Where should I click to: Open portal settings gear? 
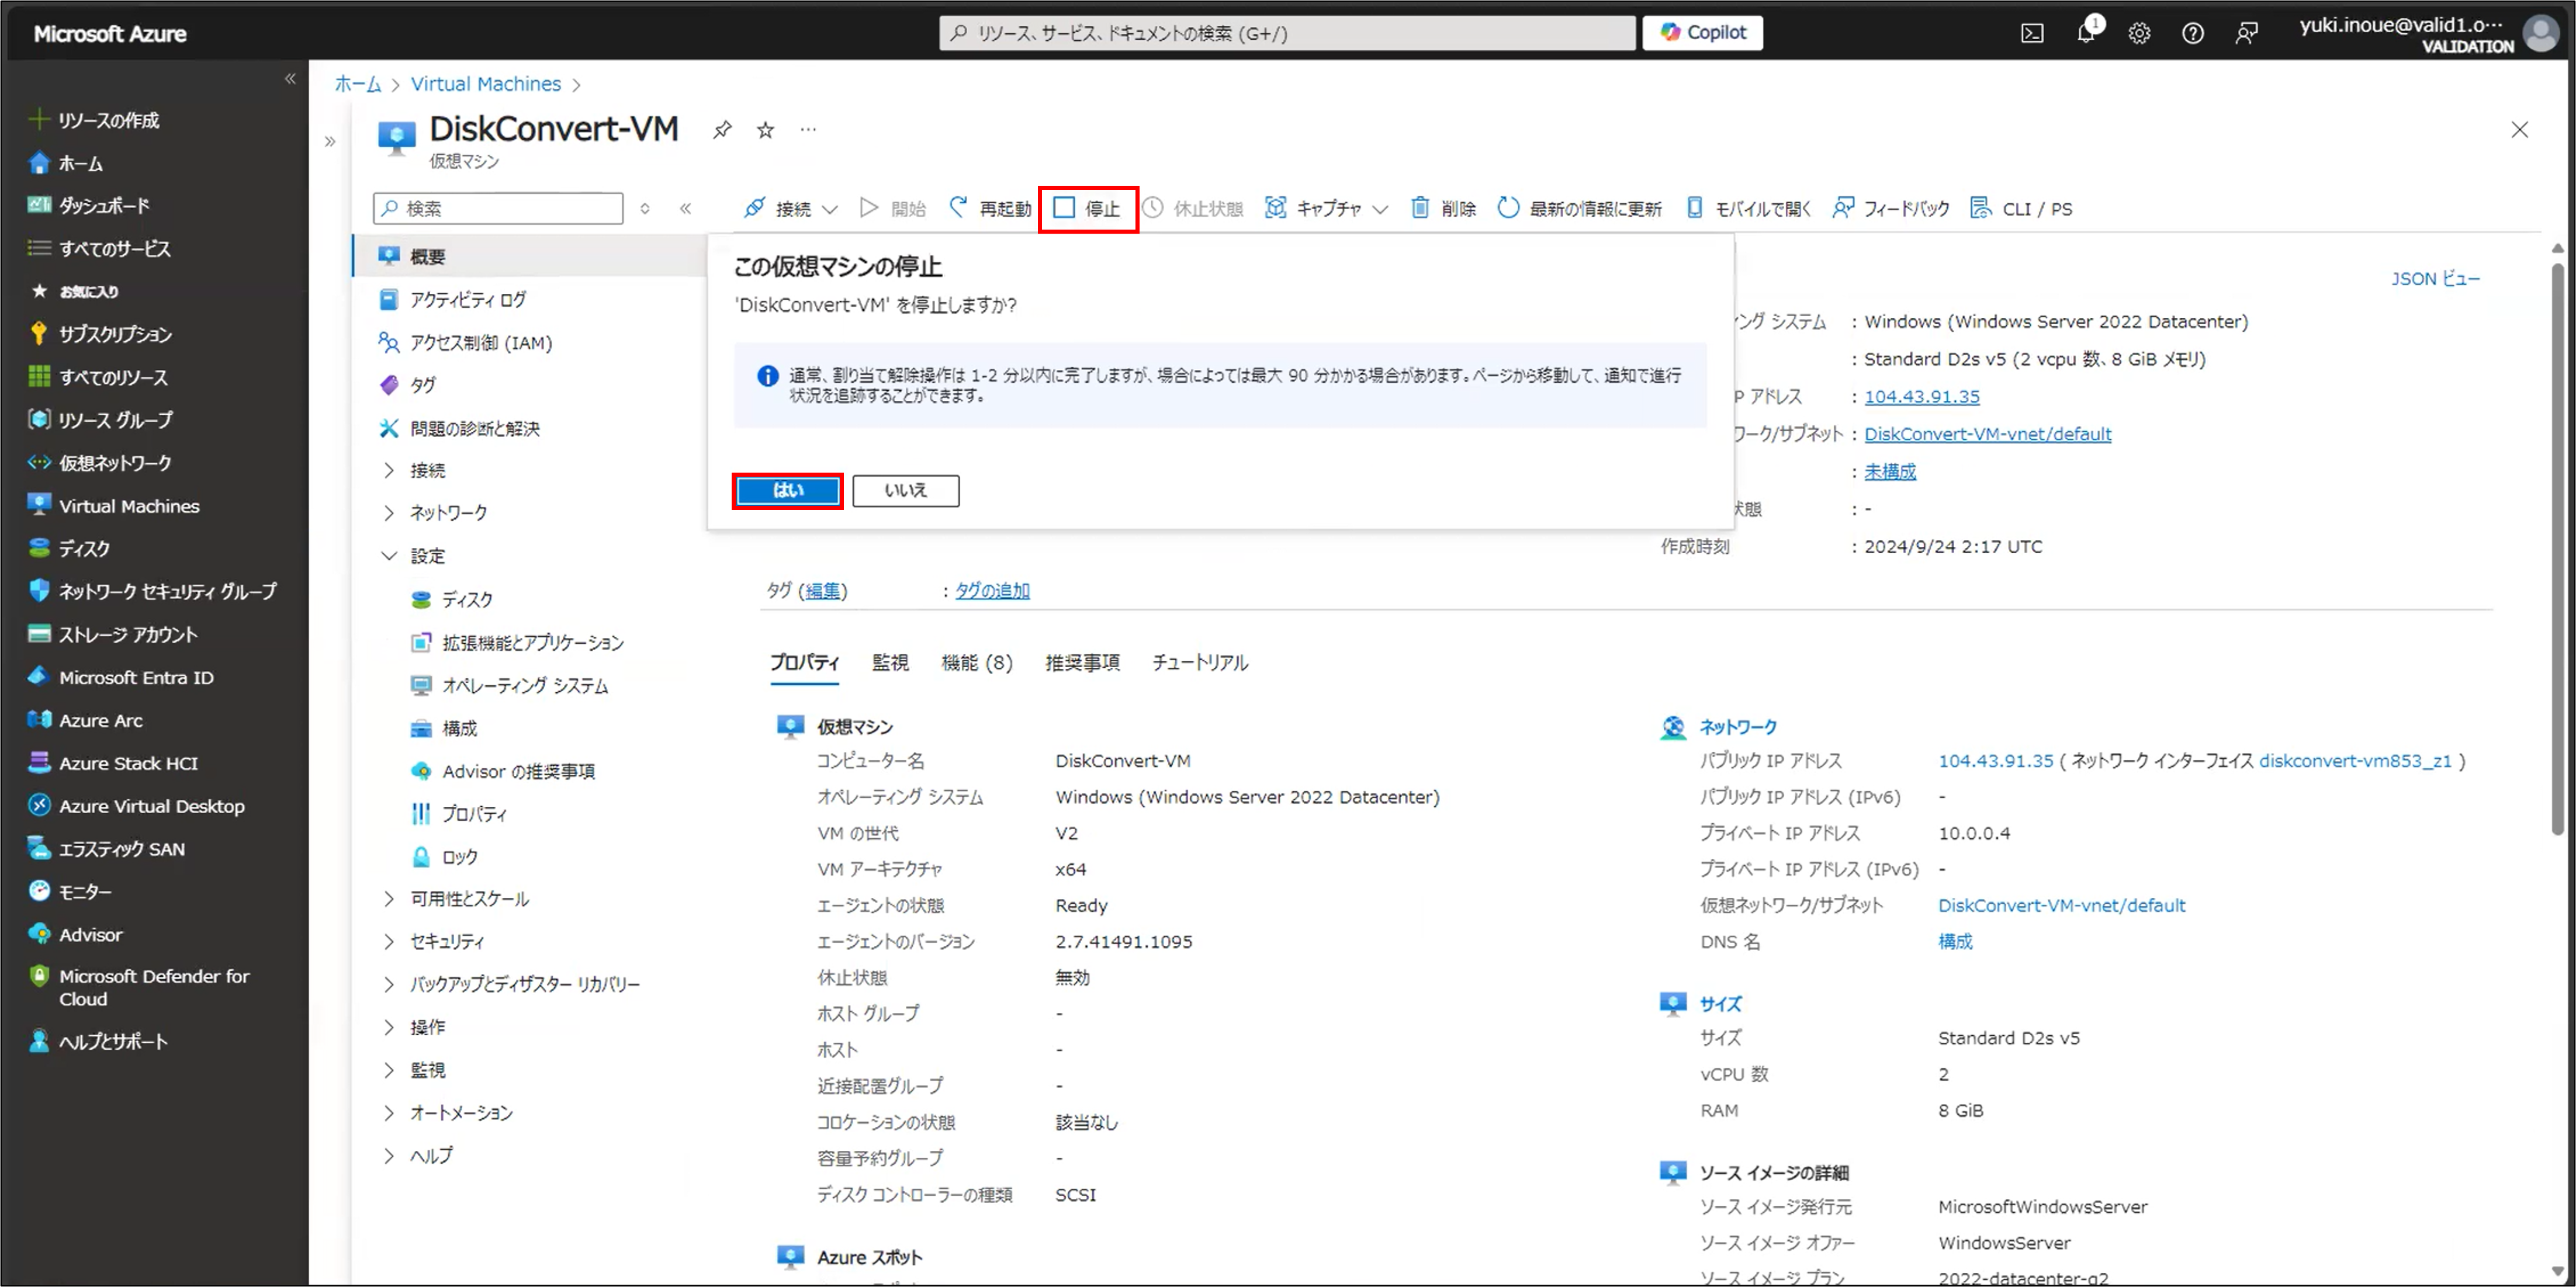pyautogui.click(x=2139, y=33)
